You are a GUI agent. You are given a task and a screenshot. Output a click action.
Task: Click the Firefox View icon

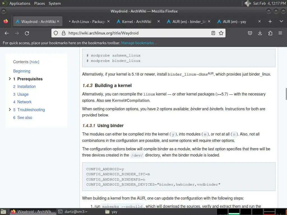tap(6, 21)
